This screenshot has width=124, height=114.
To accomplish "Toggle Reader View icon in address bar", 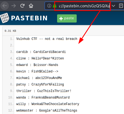I will click(121, 6).
